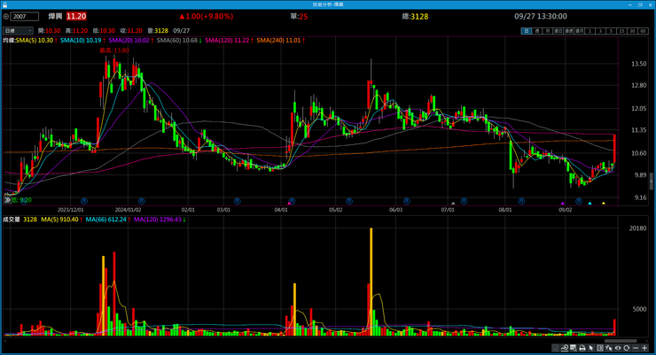Select the 60 minute interval tab
Screen dimensions: 656x355
point(643,31)
